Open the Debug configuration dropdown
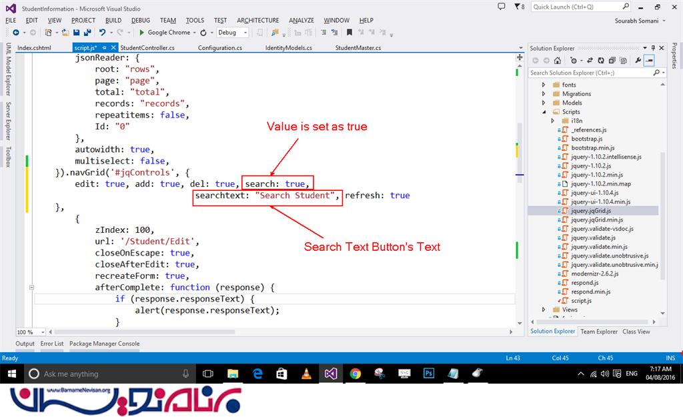Image resolution: width=683 pixels, height=417 pixels. coord(232,32)
